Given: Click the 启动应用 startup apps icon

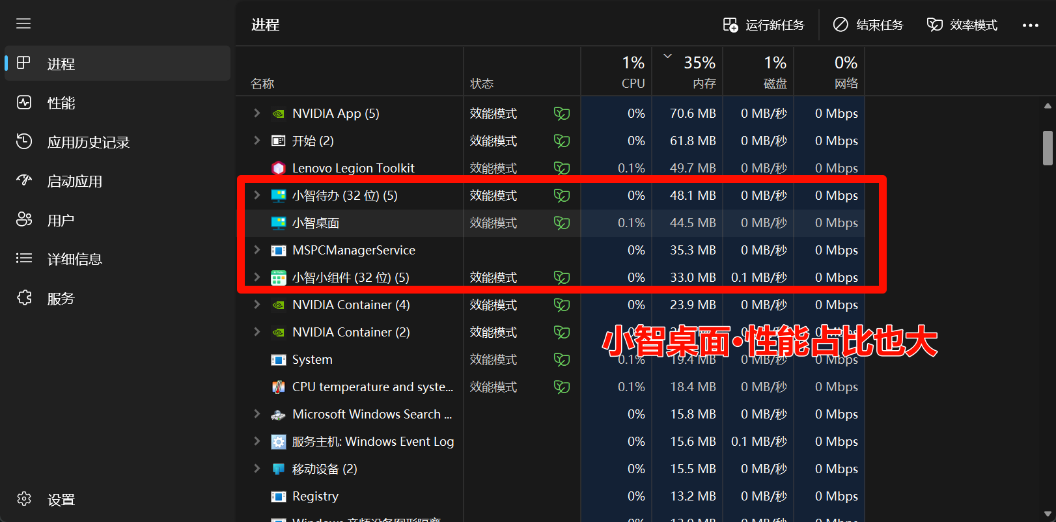Looking at the screenshot, I should pyautogui.click(x=24, y=181).
